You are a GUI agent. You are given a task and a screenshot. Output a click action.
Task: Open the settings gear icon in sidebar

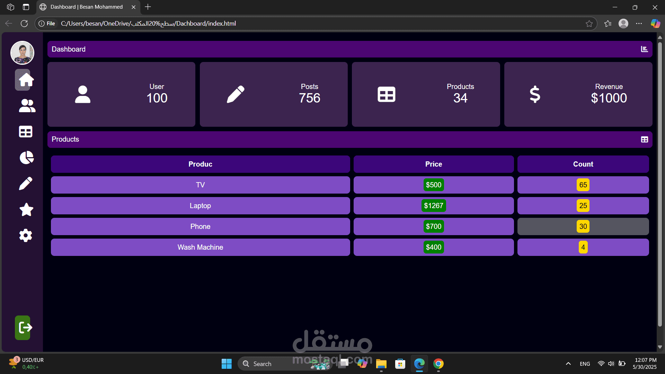(26, 235)
